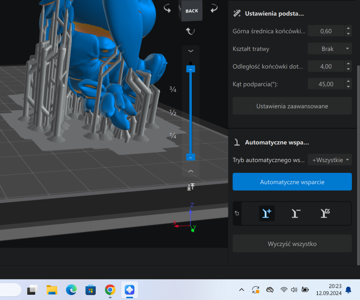
Task: Open Tryb automatycznego wsparcia dropdown
Action: pyautogui.click(x=330, y=160)
